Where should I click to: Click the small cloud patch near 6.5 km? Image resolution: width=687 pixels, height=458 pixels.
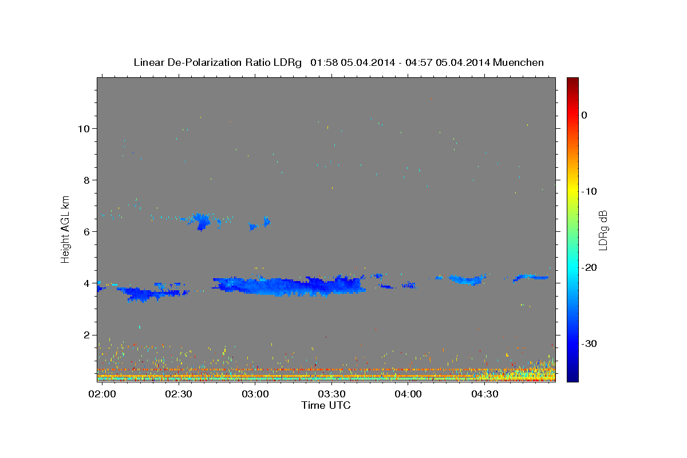[x=201, y=220]
